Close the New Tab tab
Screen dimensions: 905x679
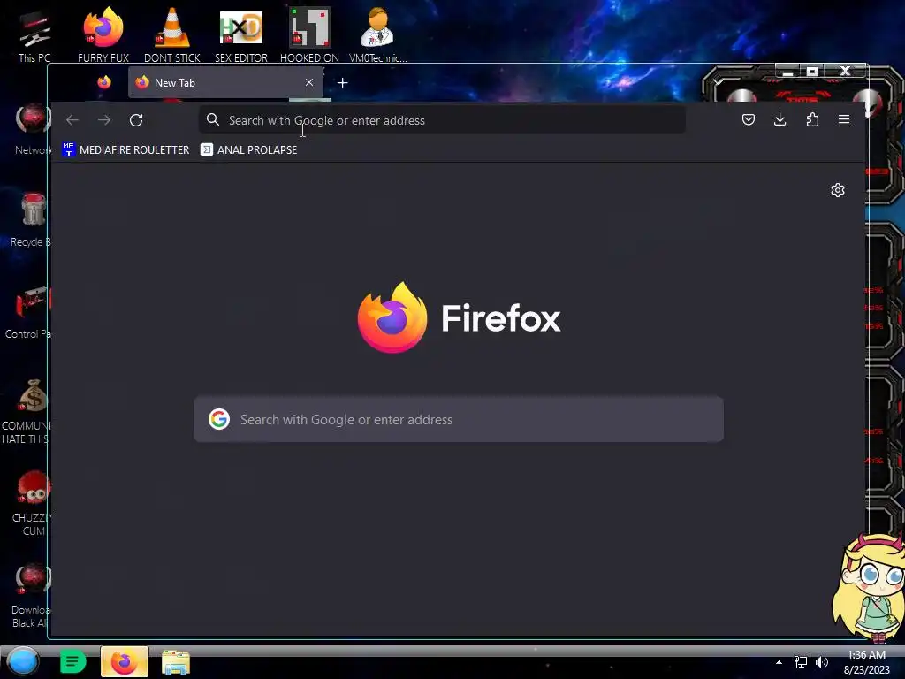(x=309, y=82)
